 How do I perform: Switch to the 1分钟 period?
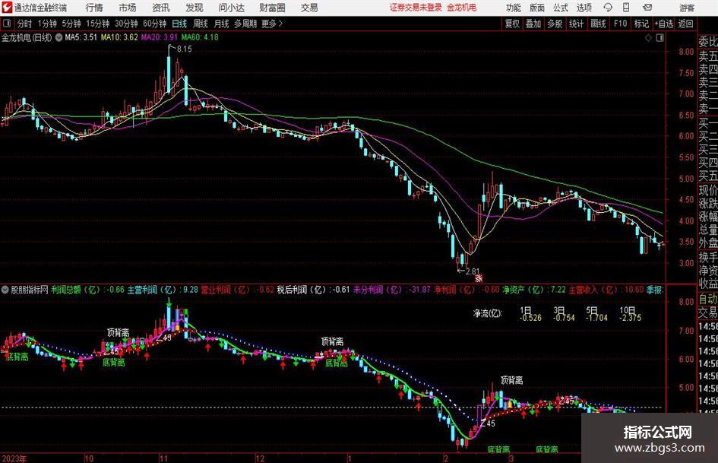47,24
